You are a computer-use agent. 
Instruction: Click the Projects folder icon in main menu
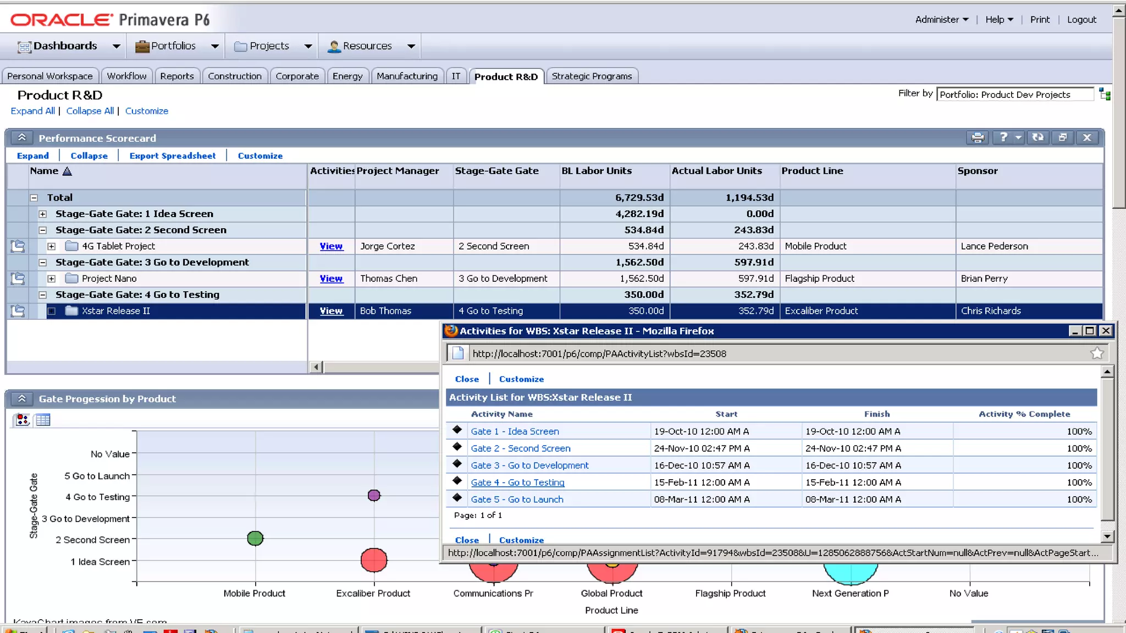pyautogui.click(x=240, y=46)
